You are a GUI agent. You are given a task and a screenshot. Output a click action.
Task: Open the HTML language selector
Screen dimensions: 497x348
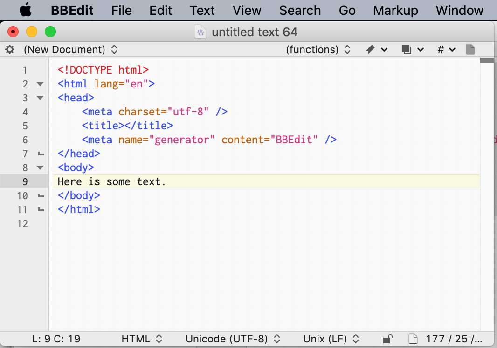tap(142, 339)
